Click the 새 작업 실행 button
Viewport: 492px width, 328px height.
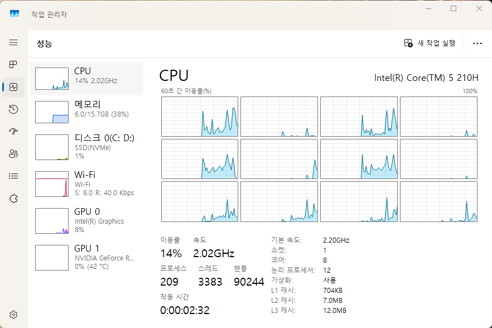pyautogui.click(x=430, y=43)
